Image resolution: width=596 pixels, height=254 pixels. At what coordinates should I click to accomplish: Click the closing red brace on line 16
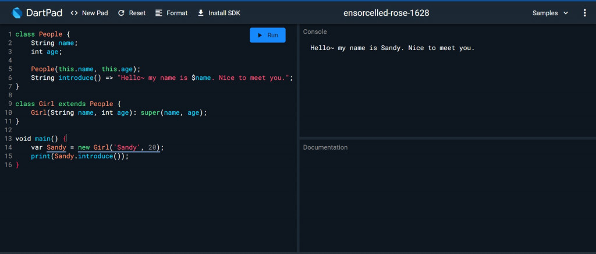[x=17, y=165]
